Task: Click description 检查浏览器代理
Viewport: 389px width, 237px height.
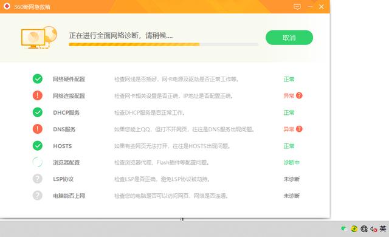Action: pyautogui.click(x=162, y=162)
